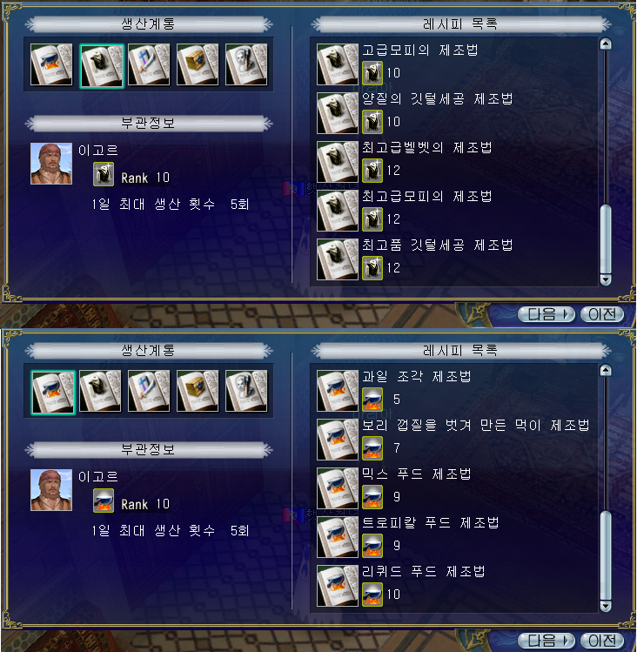The width and height of the screenshot is (637, 652).
Task: Click the 믹스 푸드 제조법 recipe book icon
Action: [338, 487]
